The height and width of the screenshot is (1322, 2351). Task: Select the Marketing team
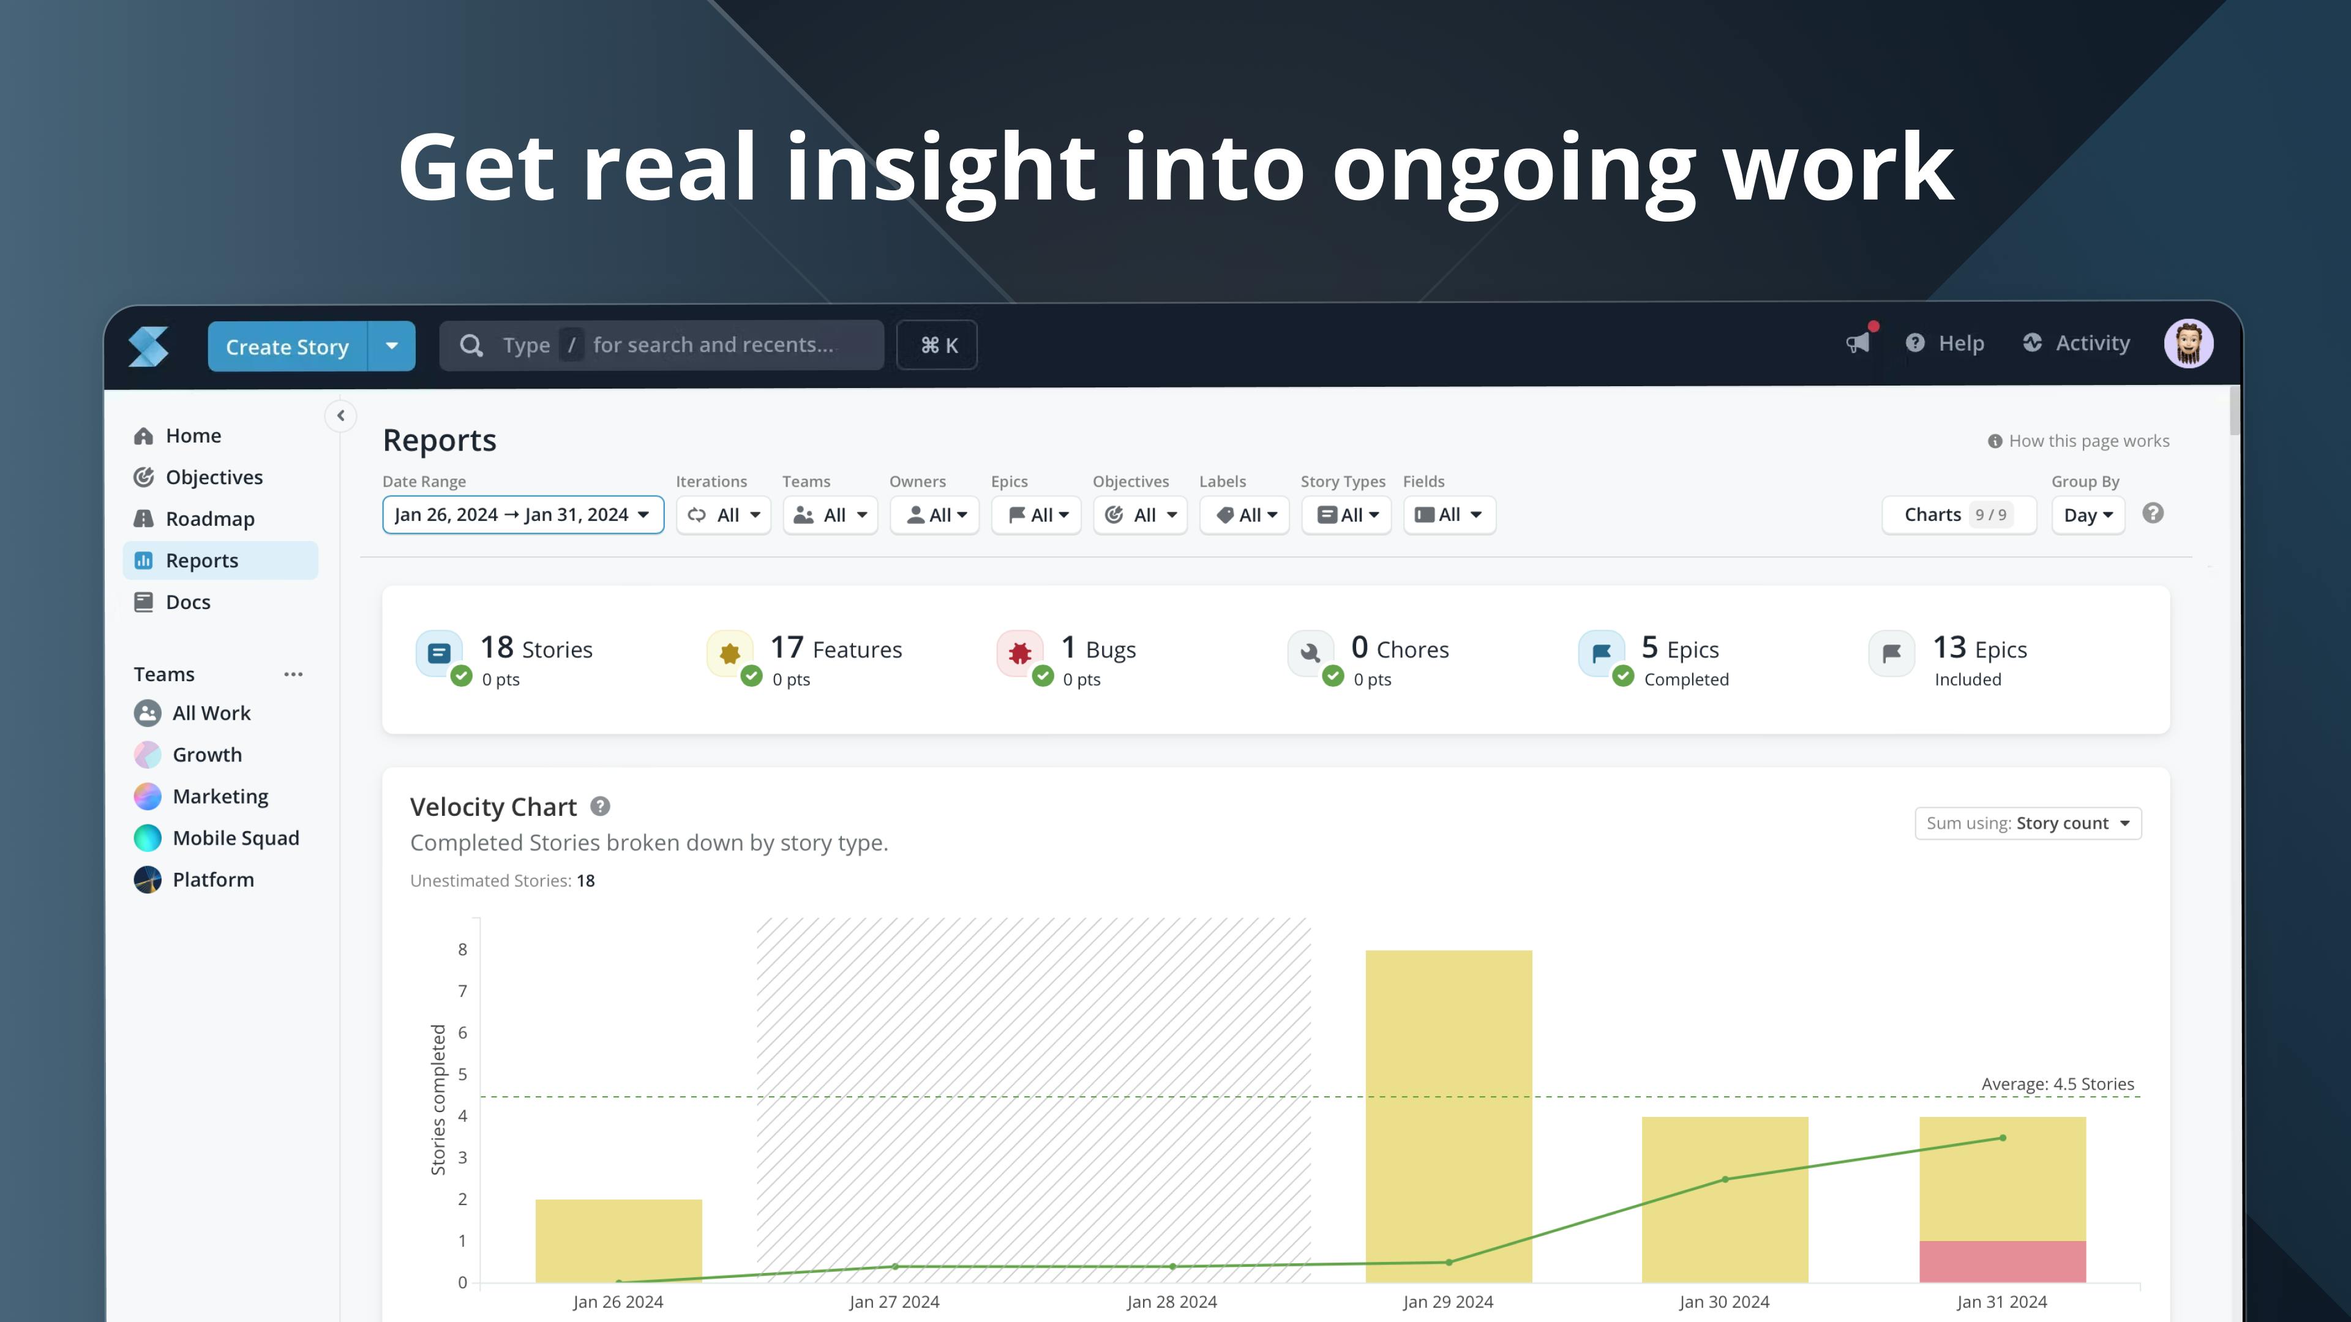[221, 796]
